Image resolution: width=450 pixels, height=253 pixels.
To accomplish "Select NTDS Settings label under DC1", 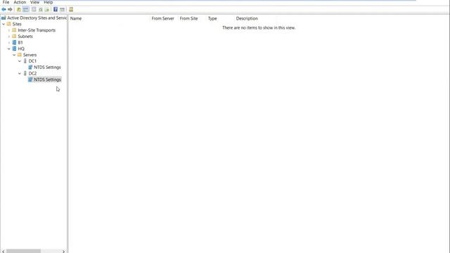I will [x=47, y=67].
